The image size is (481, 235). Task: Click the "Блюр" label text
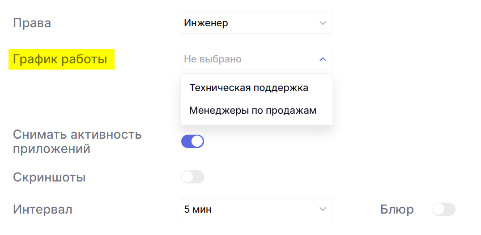pos(397,209)
